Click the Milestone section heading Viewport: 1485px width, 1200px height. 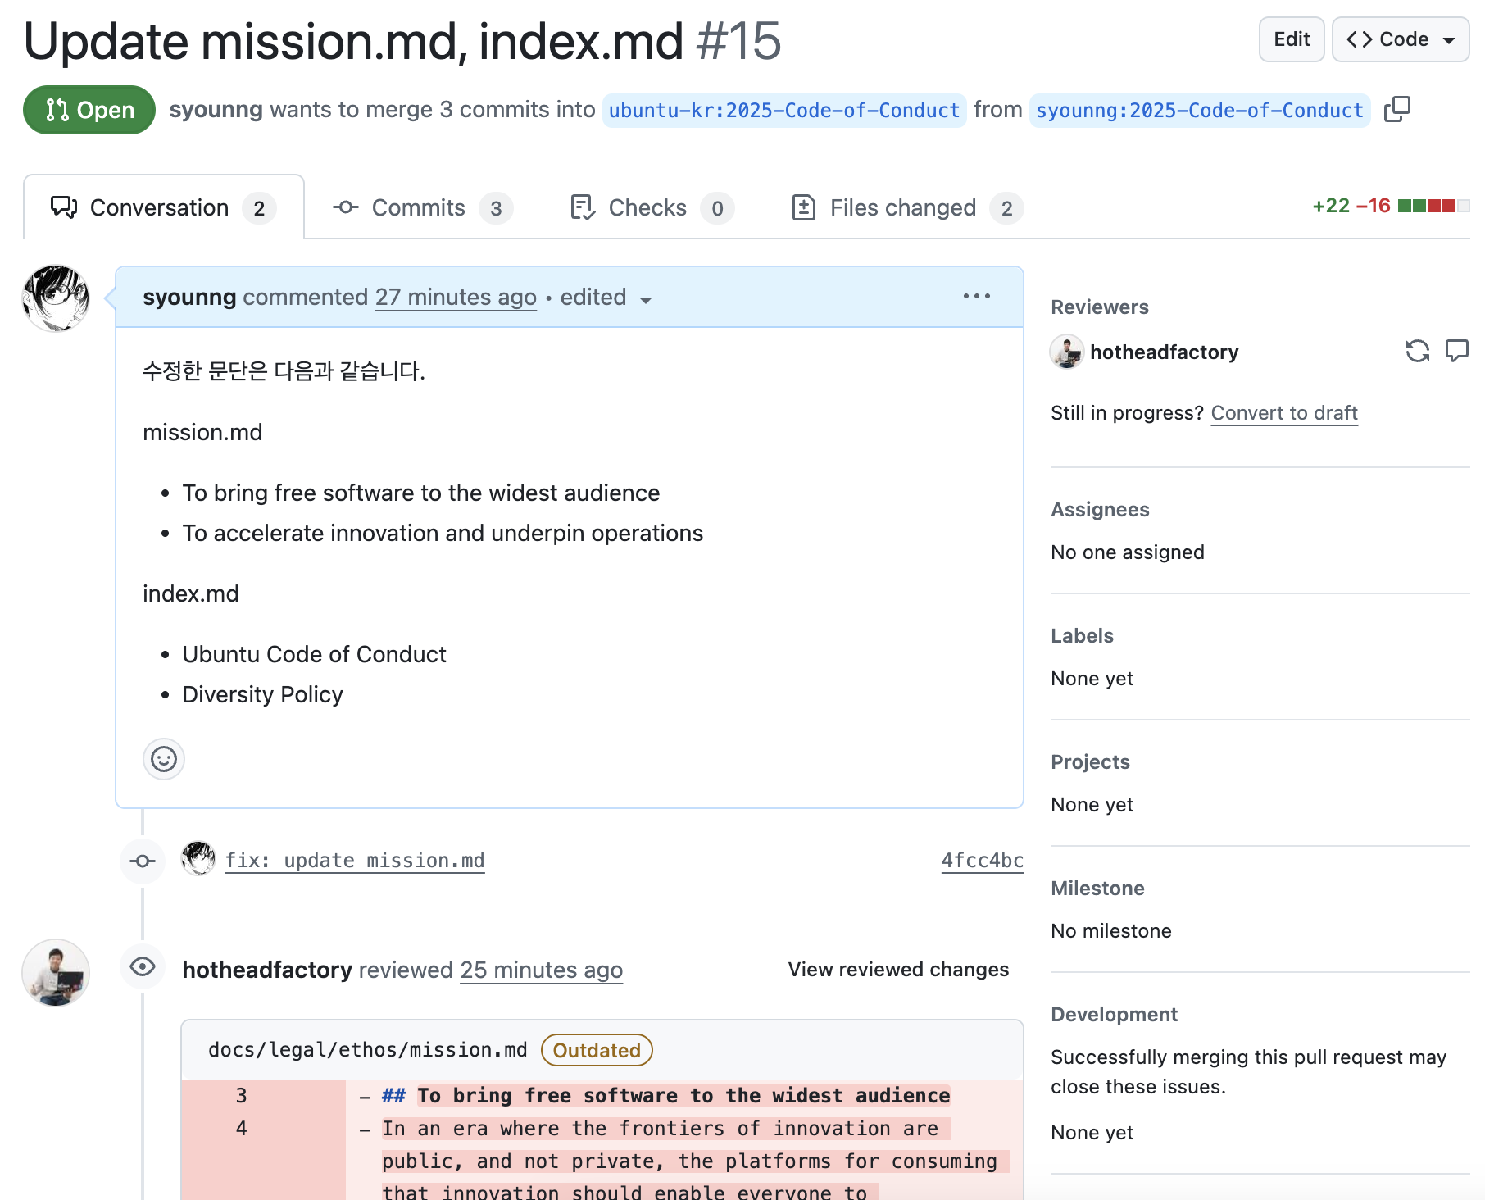click(1097, 889)
